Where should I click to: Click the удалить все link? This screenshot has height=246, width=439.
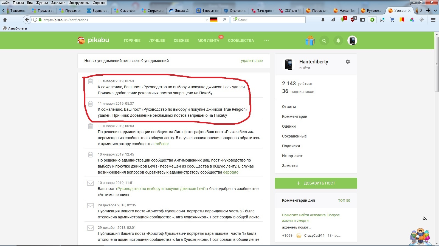[x=252, y=61]
